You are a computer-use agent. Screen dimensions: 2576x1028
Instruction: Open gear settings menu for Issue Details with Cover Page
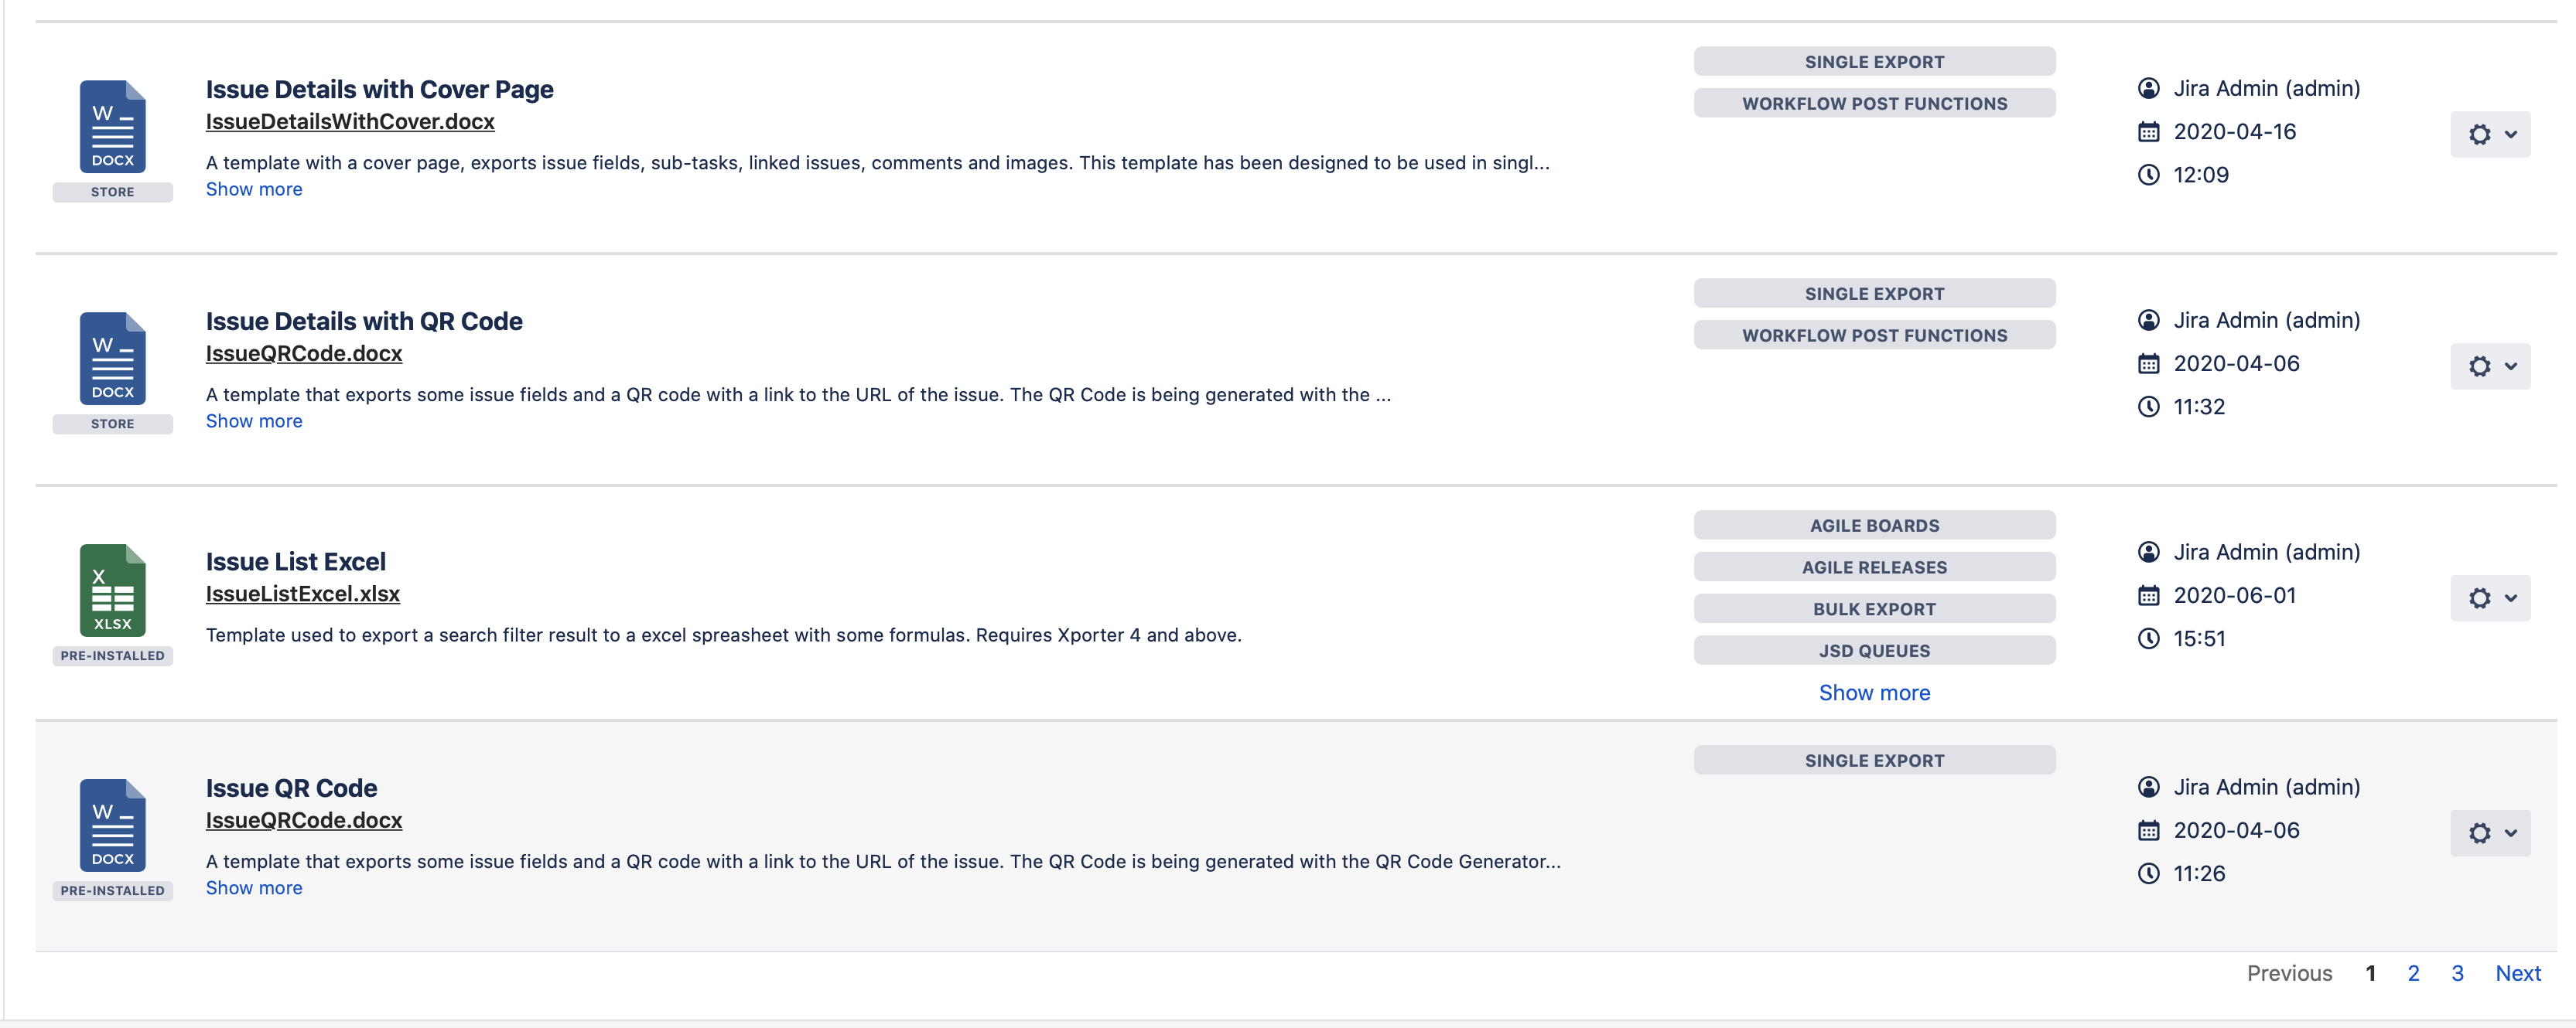pos(2489,134)
